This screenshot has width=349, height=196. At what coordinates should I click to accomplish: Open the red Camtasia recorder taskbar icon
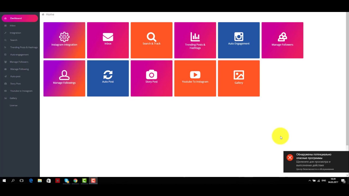click(x=93, y=180)
